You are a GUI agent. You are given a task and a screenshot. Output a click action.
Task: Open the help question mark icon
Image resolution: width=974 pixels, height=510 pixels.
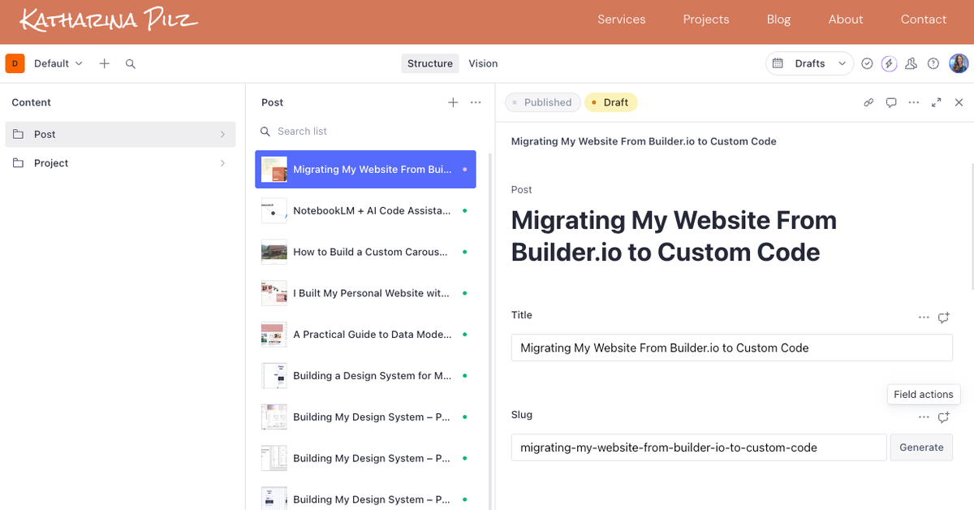pos(933,63)
